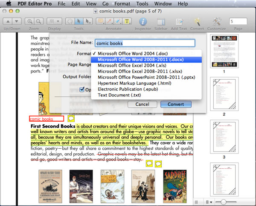Select the arrow Select tool
The image size is (256, 206).
[79, 21]
